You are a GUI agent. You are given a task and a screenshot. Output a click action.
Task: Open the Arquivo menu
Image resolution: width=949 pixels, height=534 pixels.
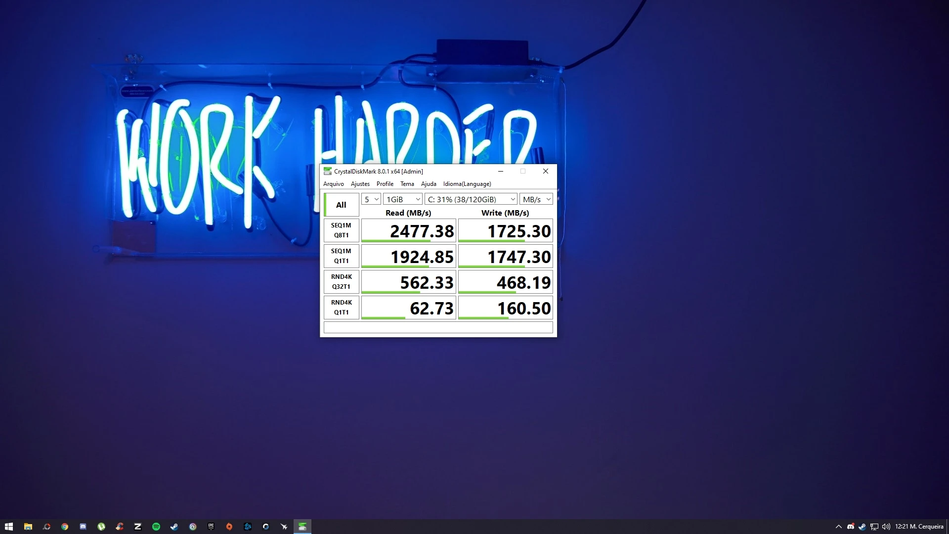(333, 184)
